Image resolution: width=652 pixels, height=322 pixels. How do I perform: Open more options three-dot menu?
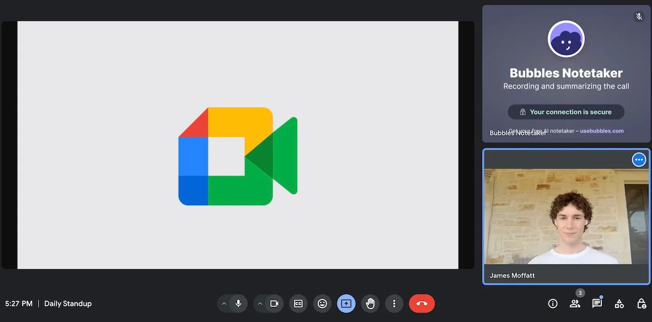pos(394,304)
